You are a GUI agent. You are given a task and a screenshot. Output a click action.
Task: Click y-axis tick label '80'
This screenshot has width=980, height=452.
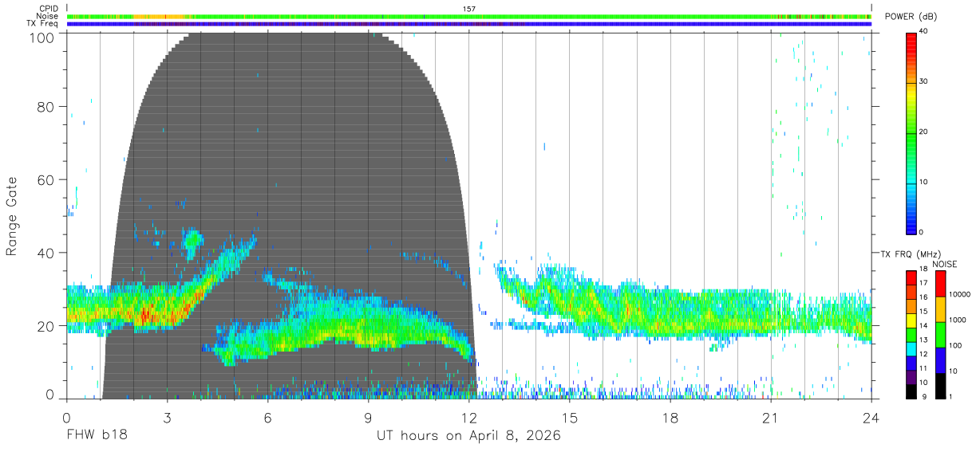[47, 107]
